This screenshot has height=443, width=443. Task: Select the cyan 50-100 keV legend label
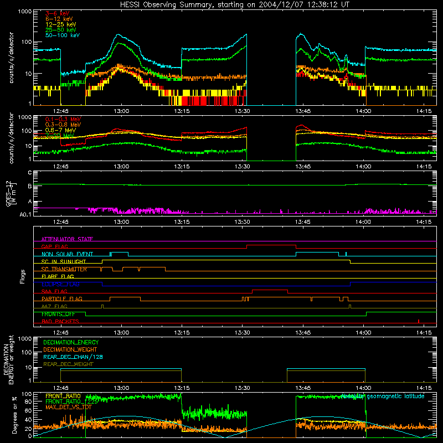[x=63, y=35]
